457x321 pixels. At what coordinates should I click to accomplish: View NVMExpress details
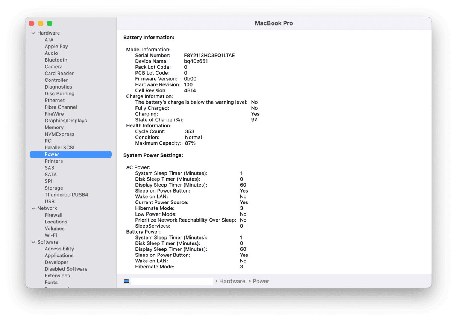[59, 134]
